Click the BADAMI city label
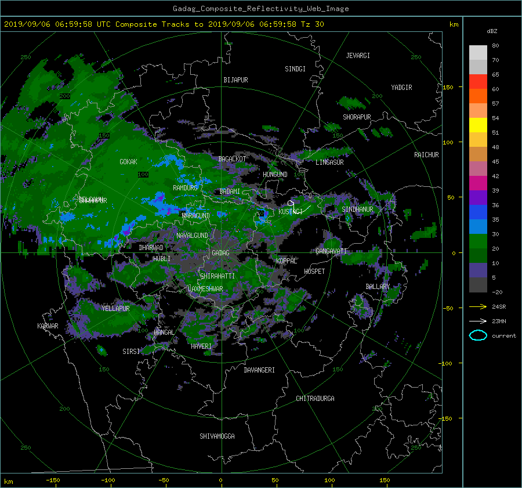Viewport: 522px width, 488px height. (230, 191)
